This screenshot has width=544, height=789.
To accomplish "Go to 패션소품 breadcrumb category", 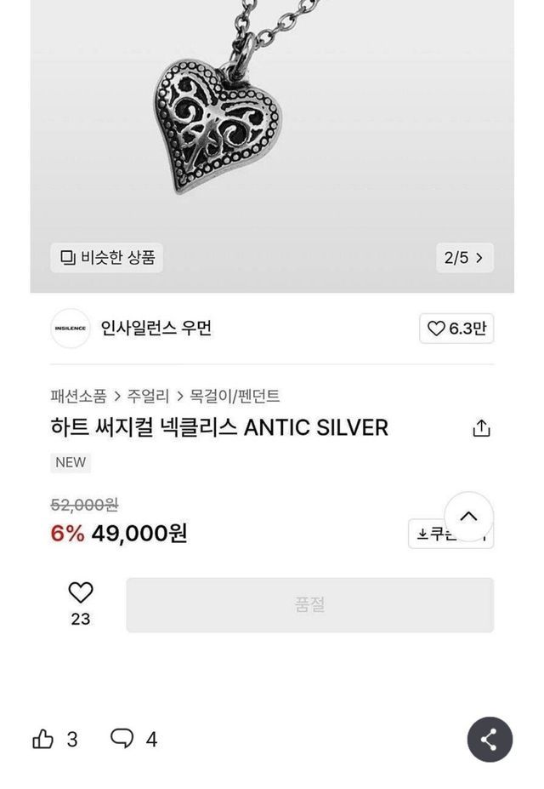I will tap(78, 396).
